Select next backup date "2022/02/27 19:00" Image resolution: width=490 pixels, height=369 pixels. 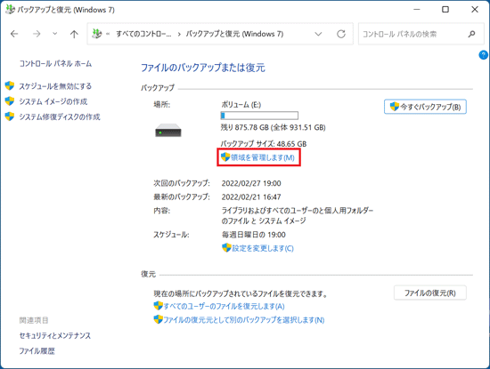point(251,183)
